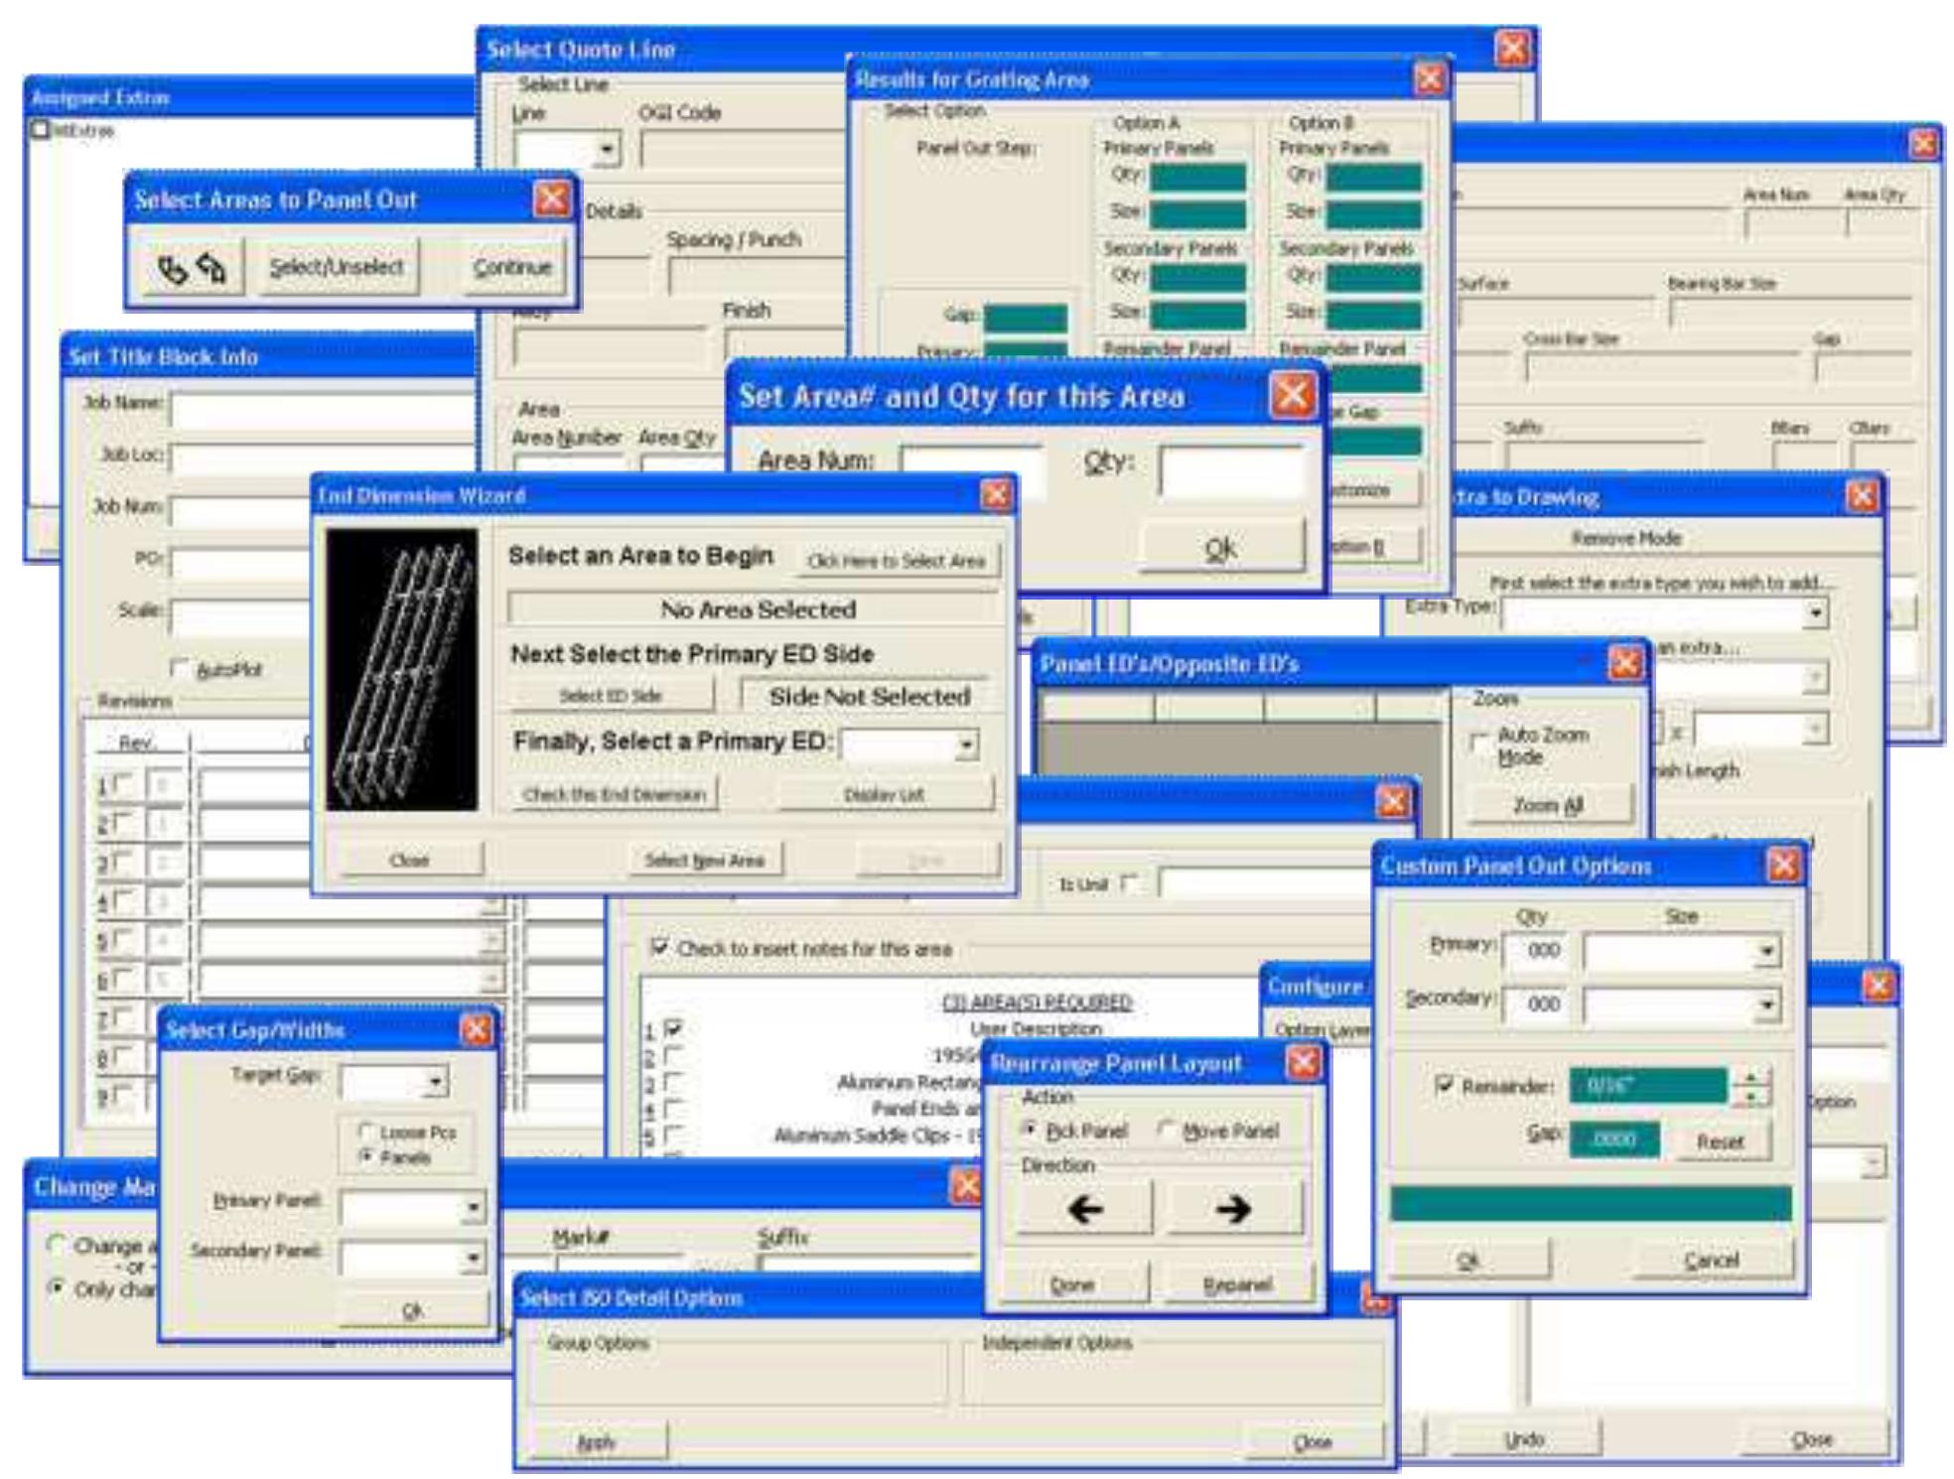Screen dimensions: 1954x1479
Task: Open the Primary Panel dropdown in Select Gap/Widths
Action: (x=473, y=1207)
